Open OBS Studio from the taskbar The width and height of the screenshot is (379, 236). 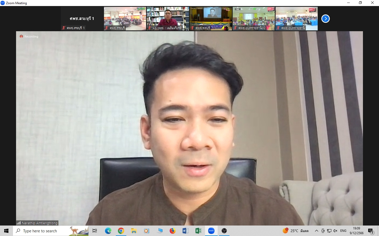[x=224, y=231]
